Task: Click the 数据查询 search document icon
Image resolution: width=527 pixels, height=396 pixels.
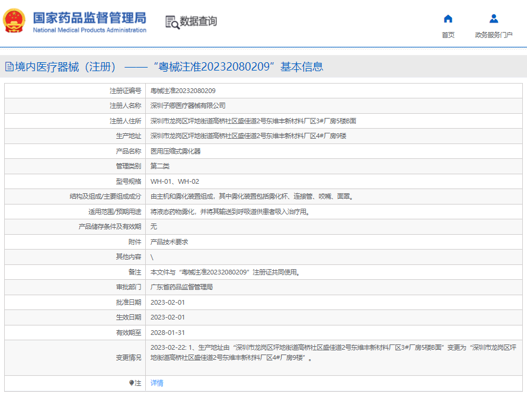Action: tap(173, 22)
